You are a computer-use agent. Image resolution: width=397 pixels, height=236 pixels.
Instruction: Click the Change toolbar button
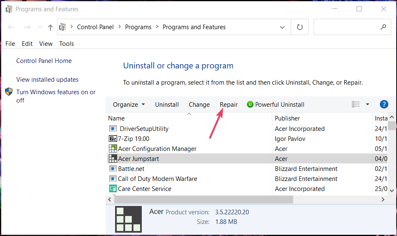199,105
